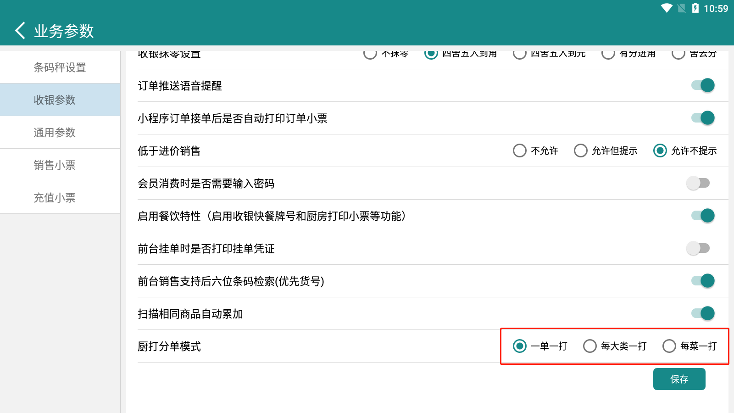Click the no-SIM signal icon

[681, 8]
